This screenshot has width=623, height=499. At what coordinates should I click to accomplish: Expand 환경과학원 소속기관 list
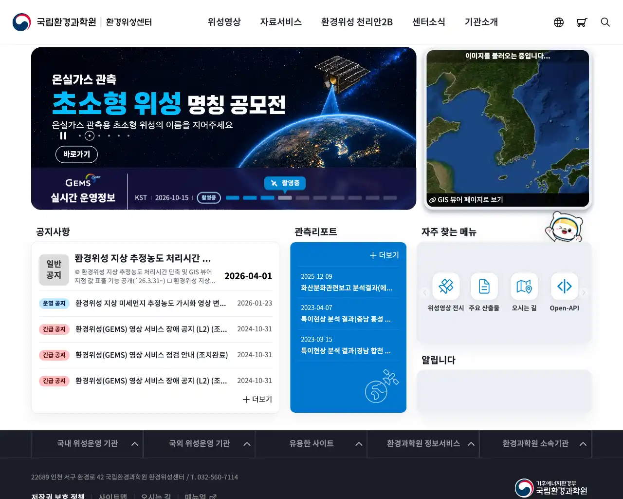tap(535, 444)
